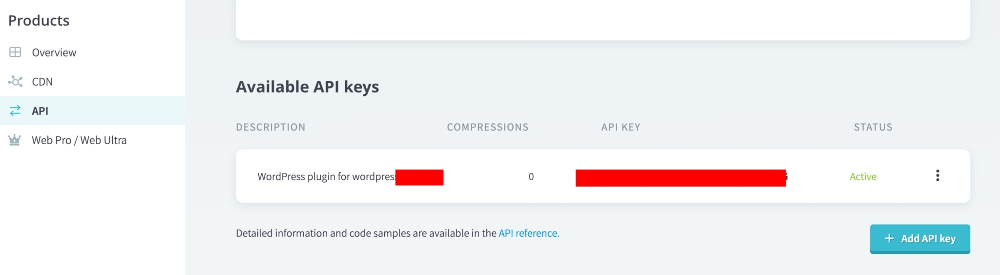Select the API label in the sidebar

coord(40,111)
